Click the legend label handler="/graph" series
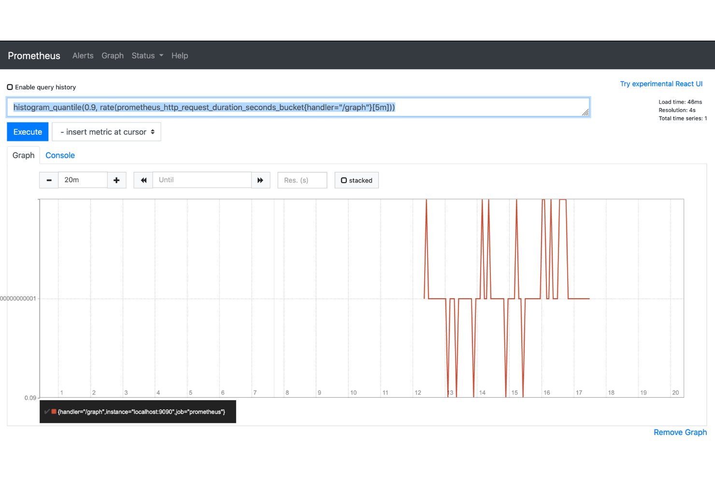 (x=142, y=412)
